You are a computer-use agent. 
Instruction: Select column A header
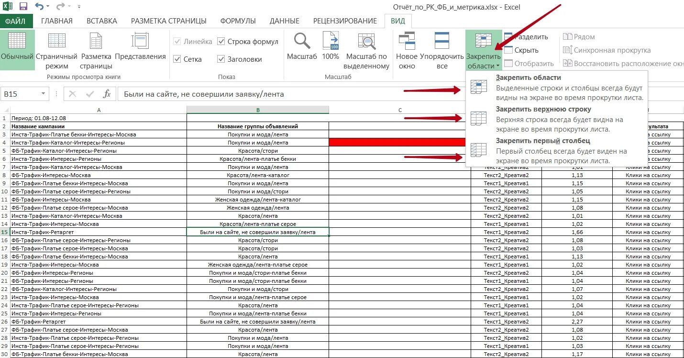click(x=99, y=110)
